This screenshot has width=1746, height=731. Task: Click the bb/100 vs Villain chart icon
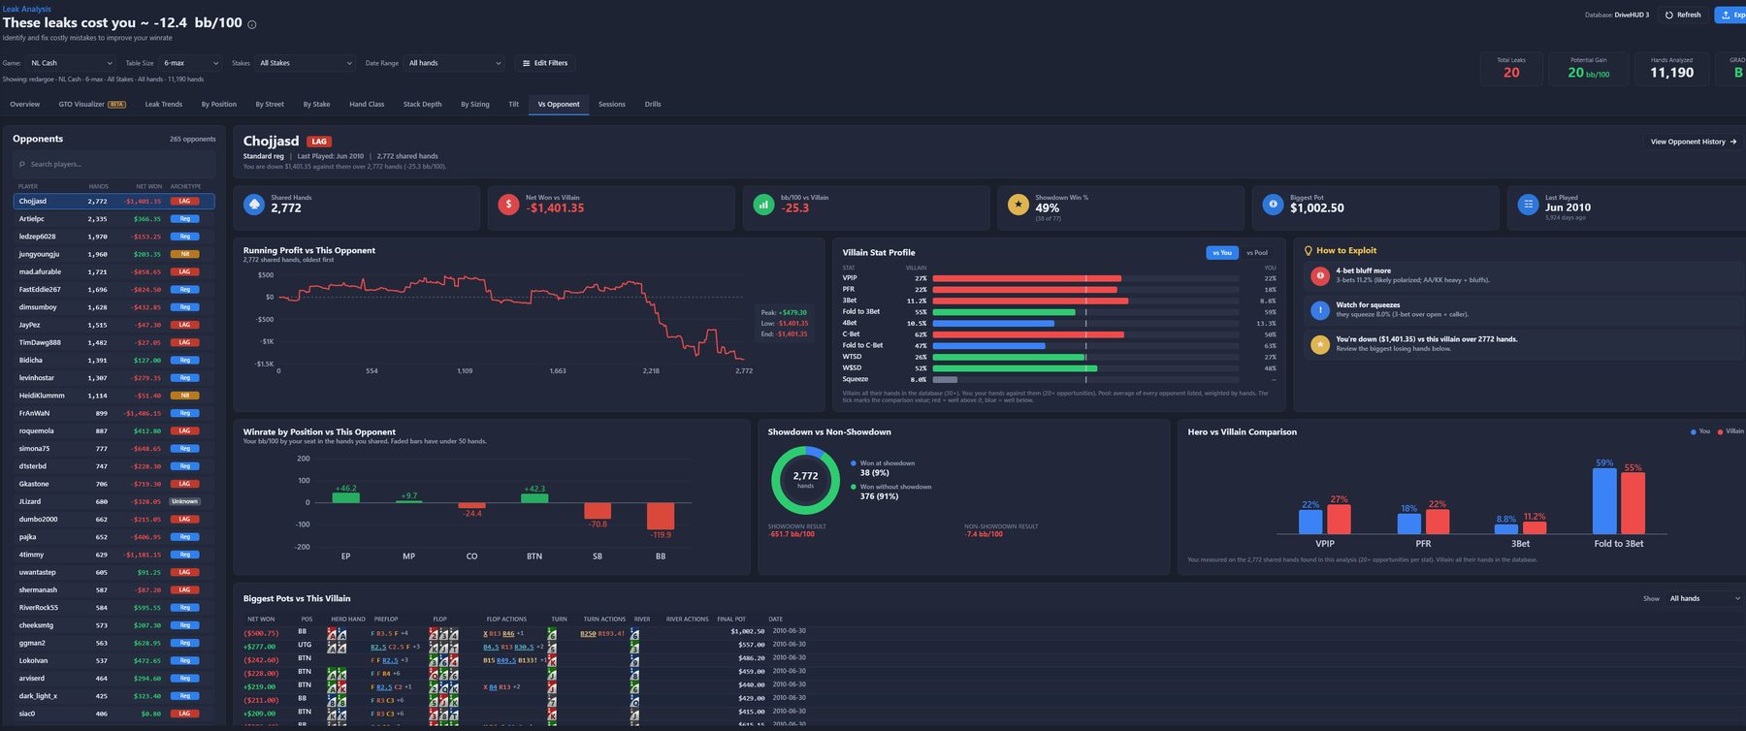763,205
